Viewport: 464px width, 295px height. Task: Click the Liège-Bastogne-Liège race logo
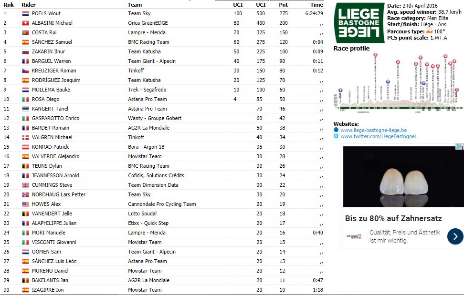(359, 23)
